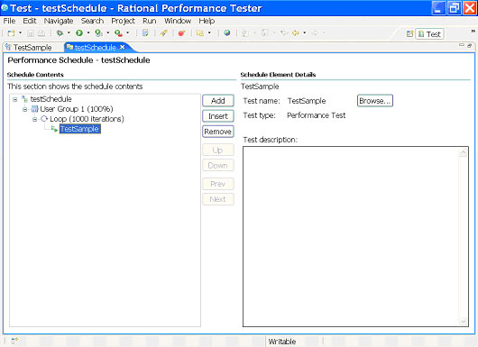Switch to the TestSample editor tab
Screen dimensions: 478x347
(x=28, y=48)
